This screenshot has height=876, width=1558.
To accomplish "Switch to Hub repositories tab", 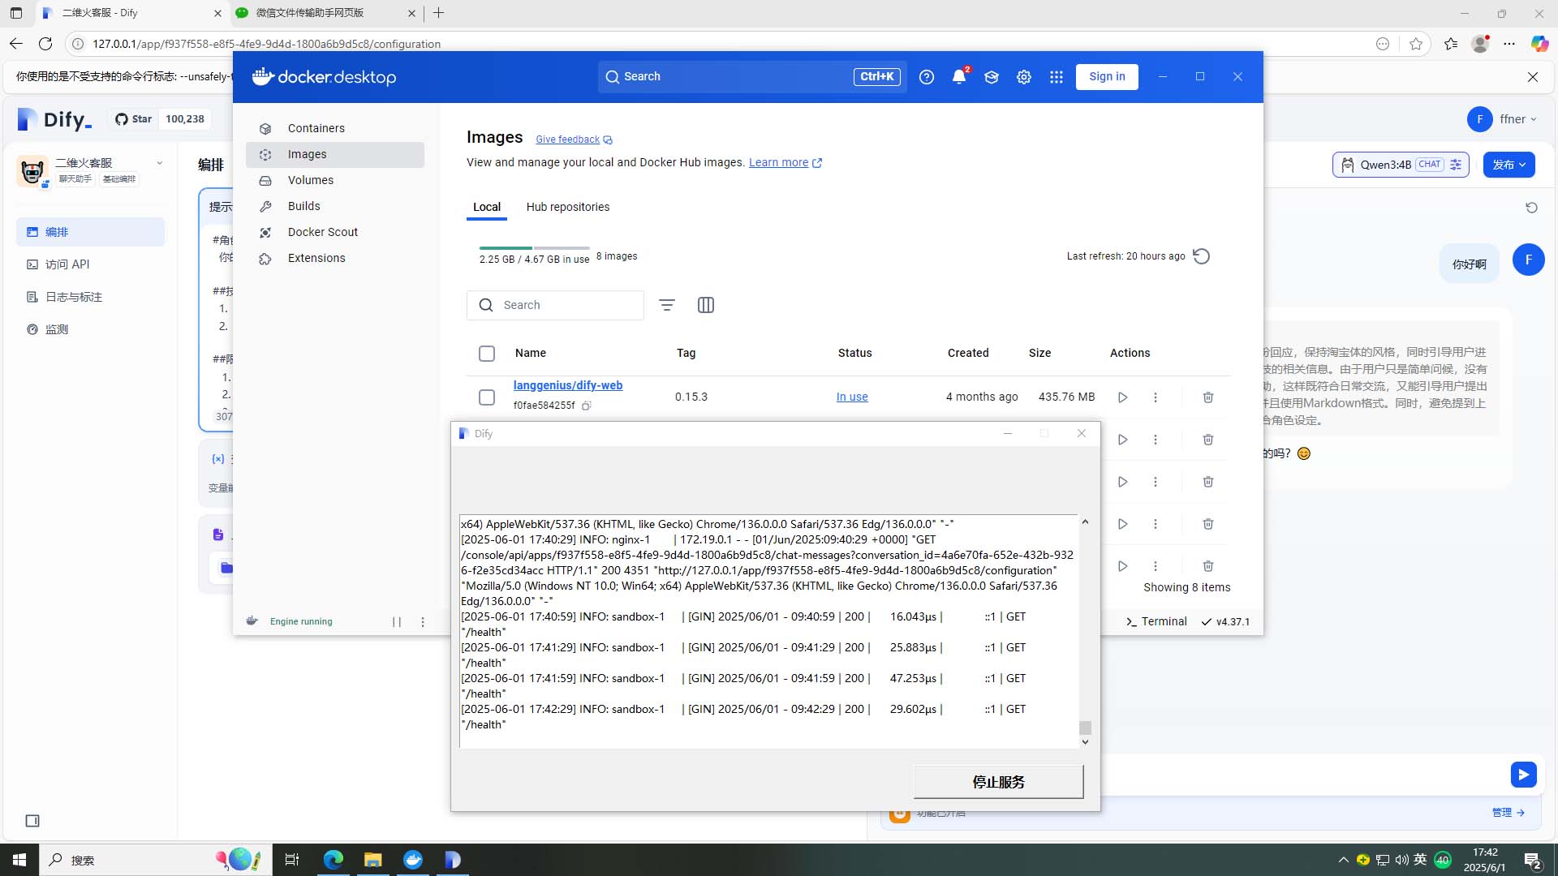I will point(567,207).
